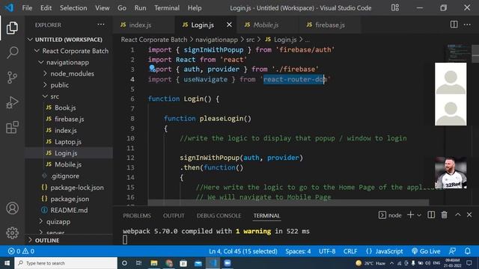This screenshot has height=269, width=479.
Task: Expand the quizapp folder
Action: (x=69, y=221)
